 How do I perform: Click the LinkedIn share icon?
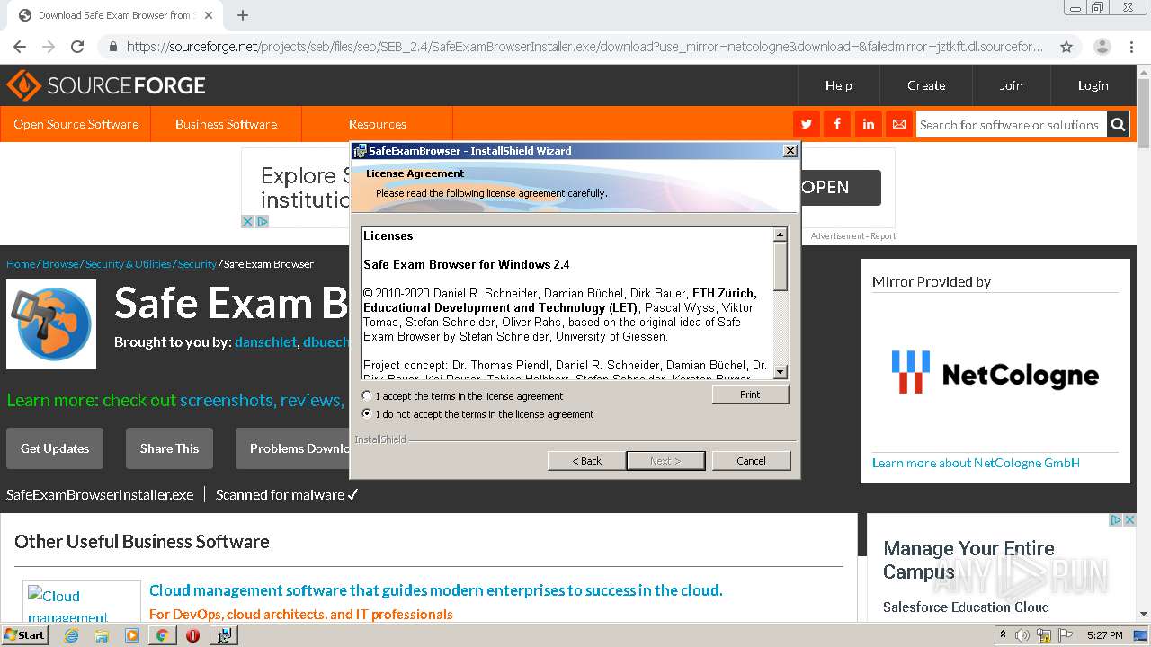click(868, 124)
